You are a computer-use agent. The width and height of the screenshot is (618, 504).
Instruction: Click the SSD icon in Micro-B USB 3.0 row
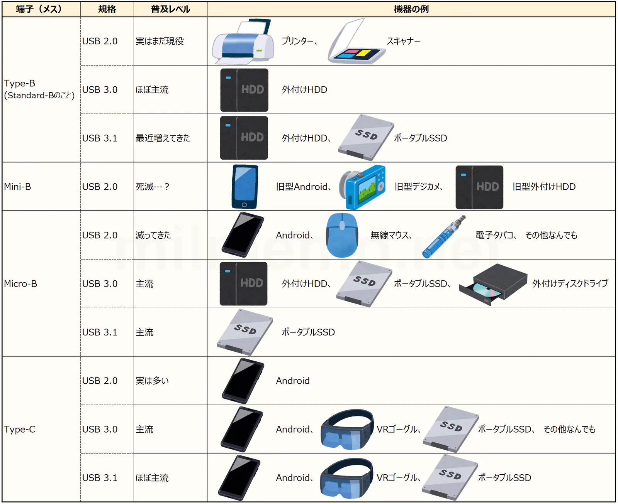pyautogui.click(x=364, y=284)
